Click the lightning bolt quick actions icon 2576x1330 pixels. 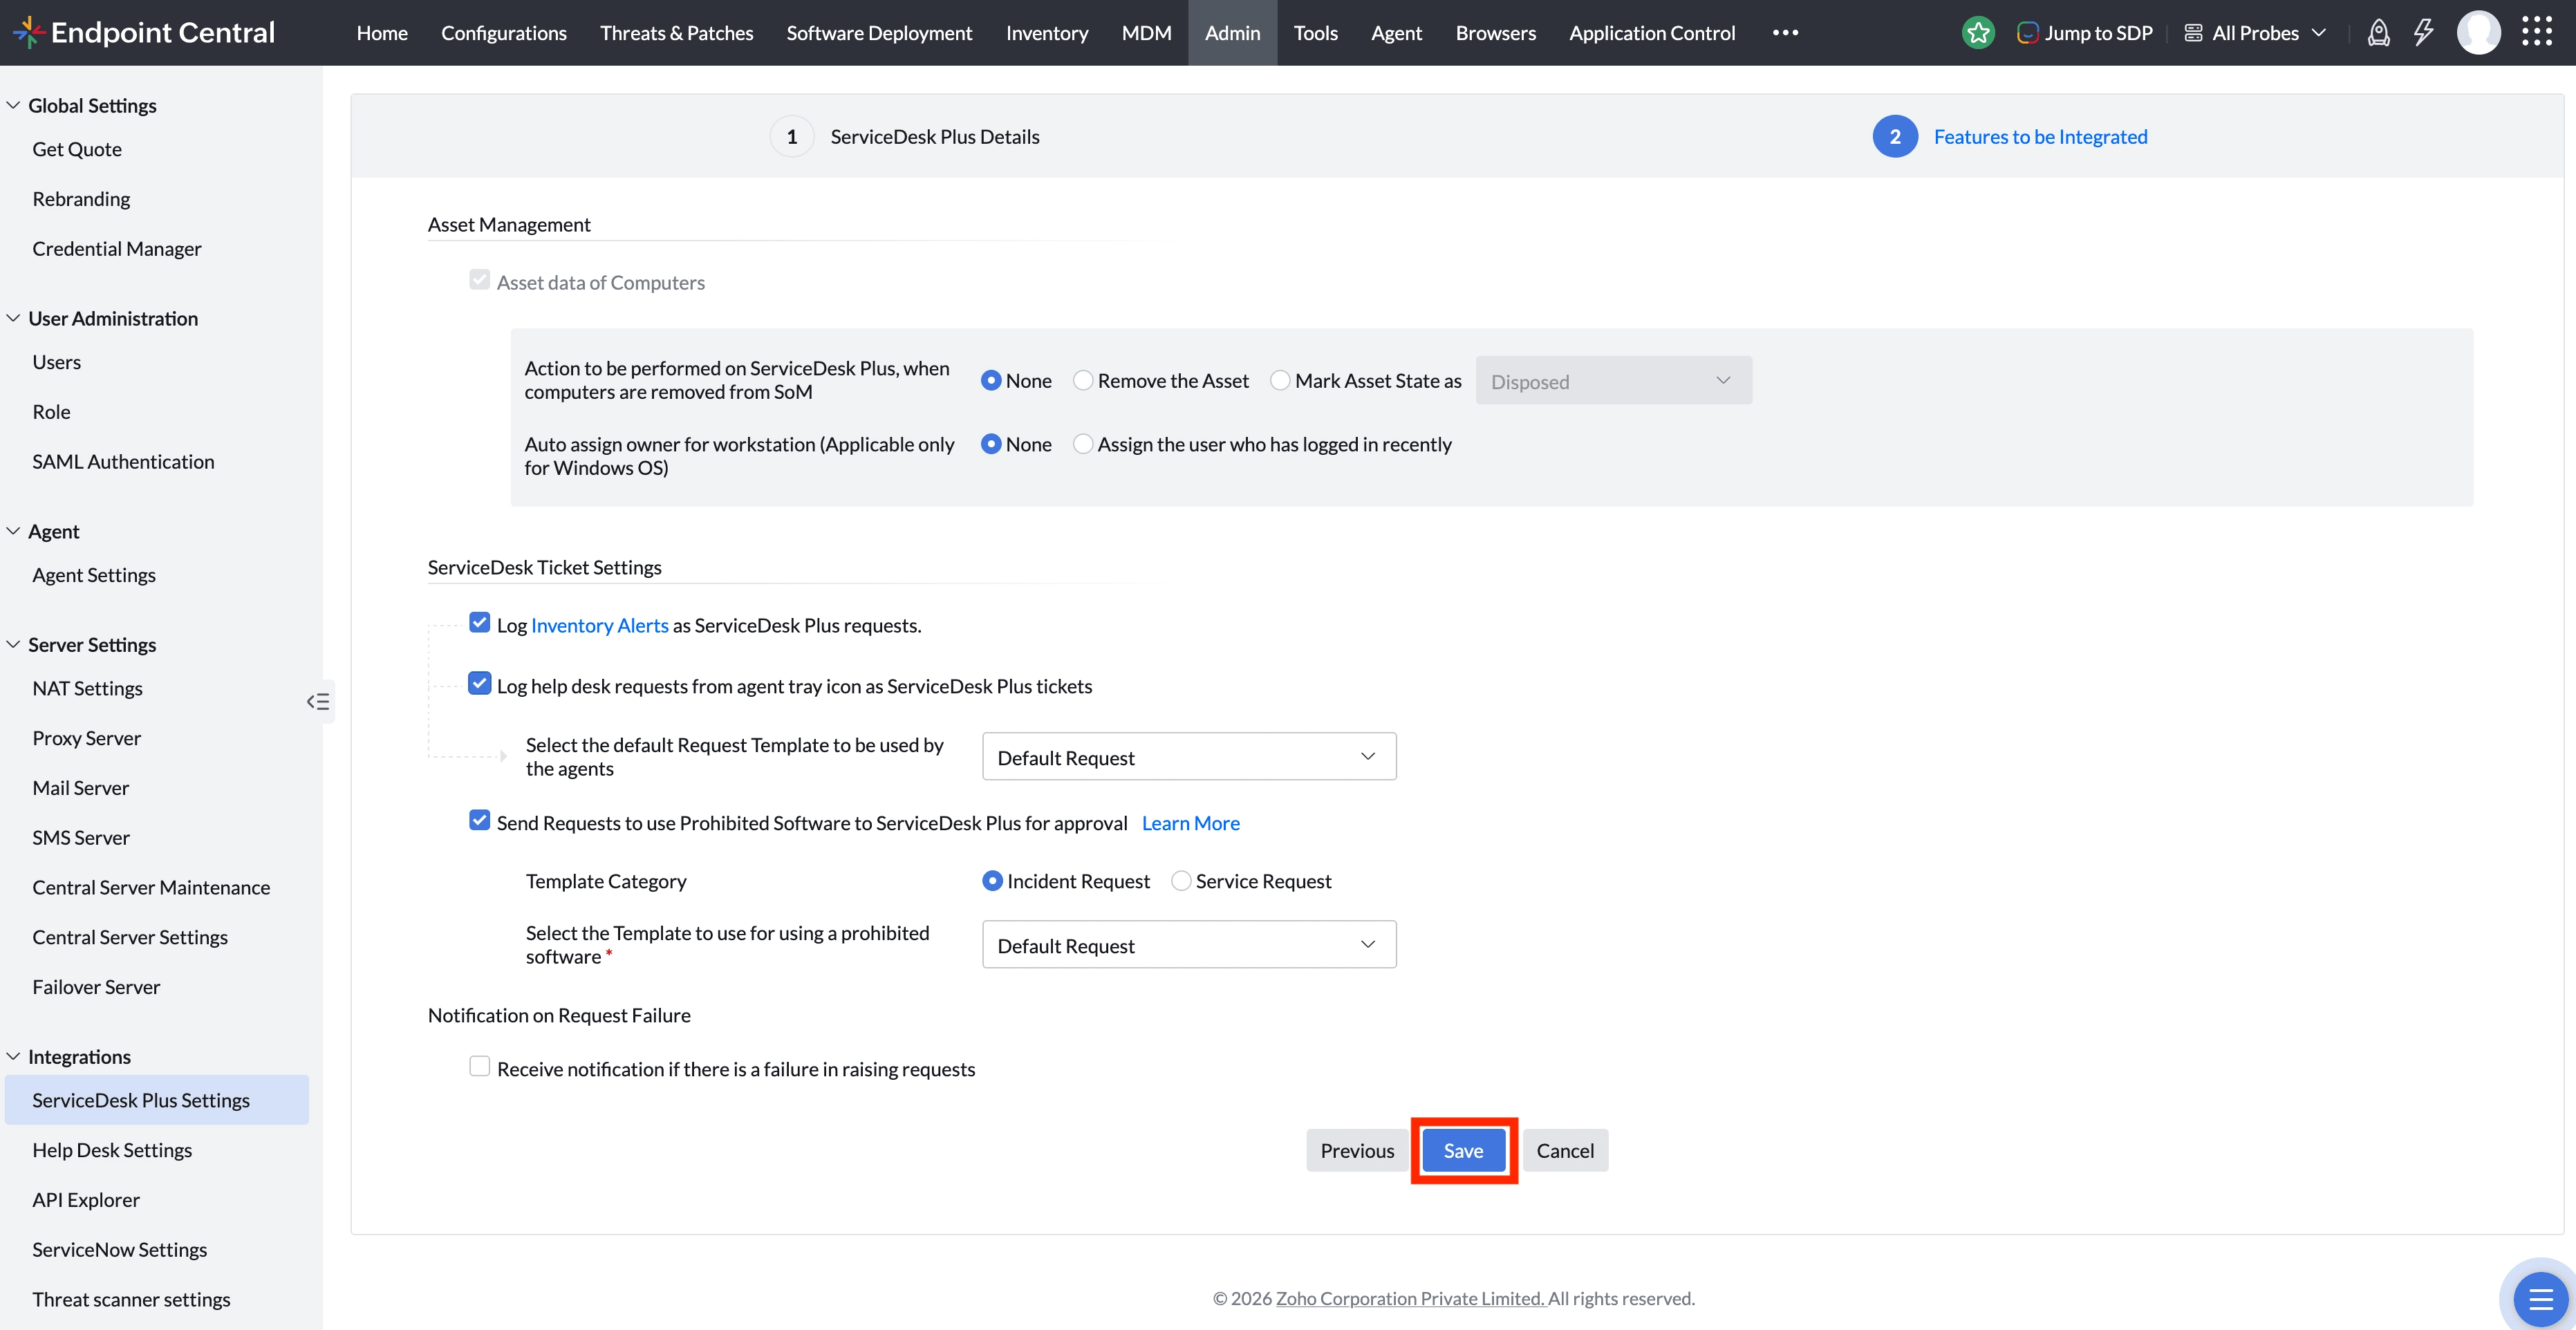(x=2423, y=33)
